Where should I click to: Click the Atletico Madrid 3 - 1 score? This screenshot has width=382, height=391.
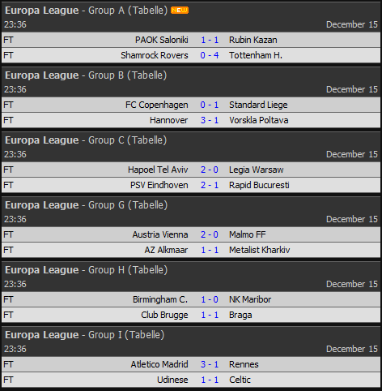tap(210, 364)
